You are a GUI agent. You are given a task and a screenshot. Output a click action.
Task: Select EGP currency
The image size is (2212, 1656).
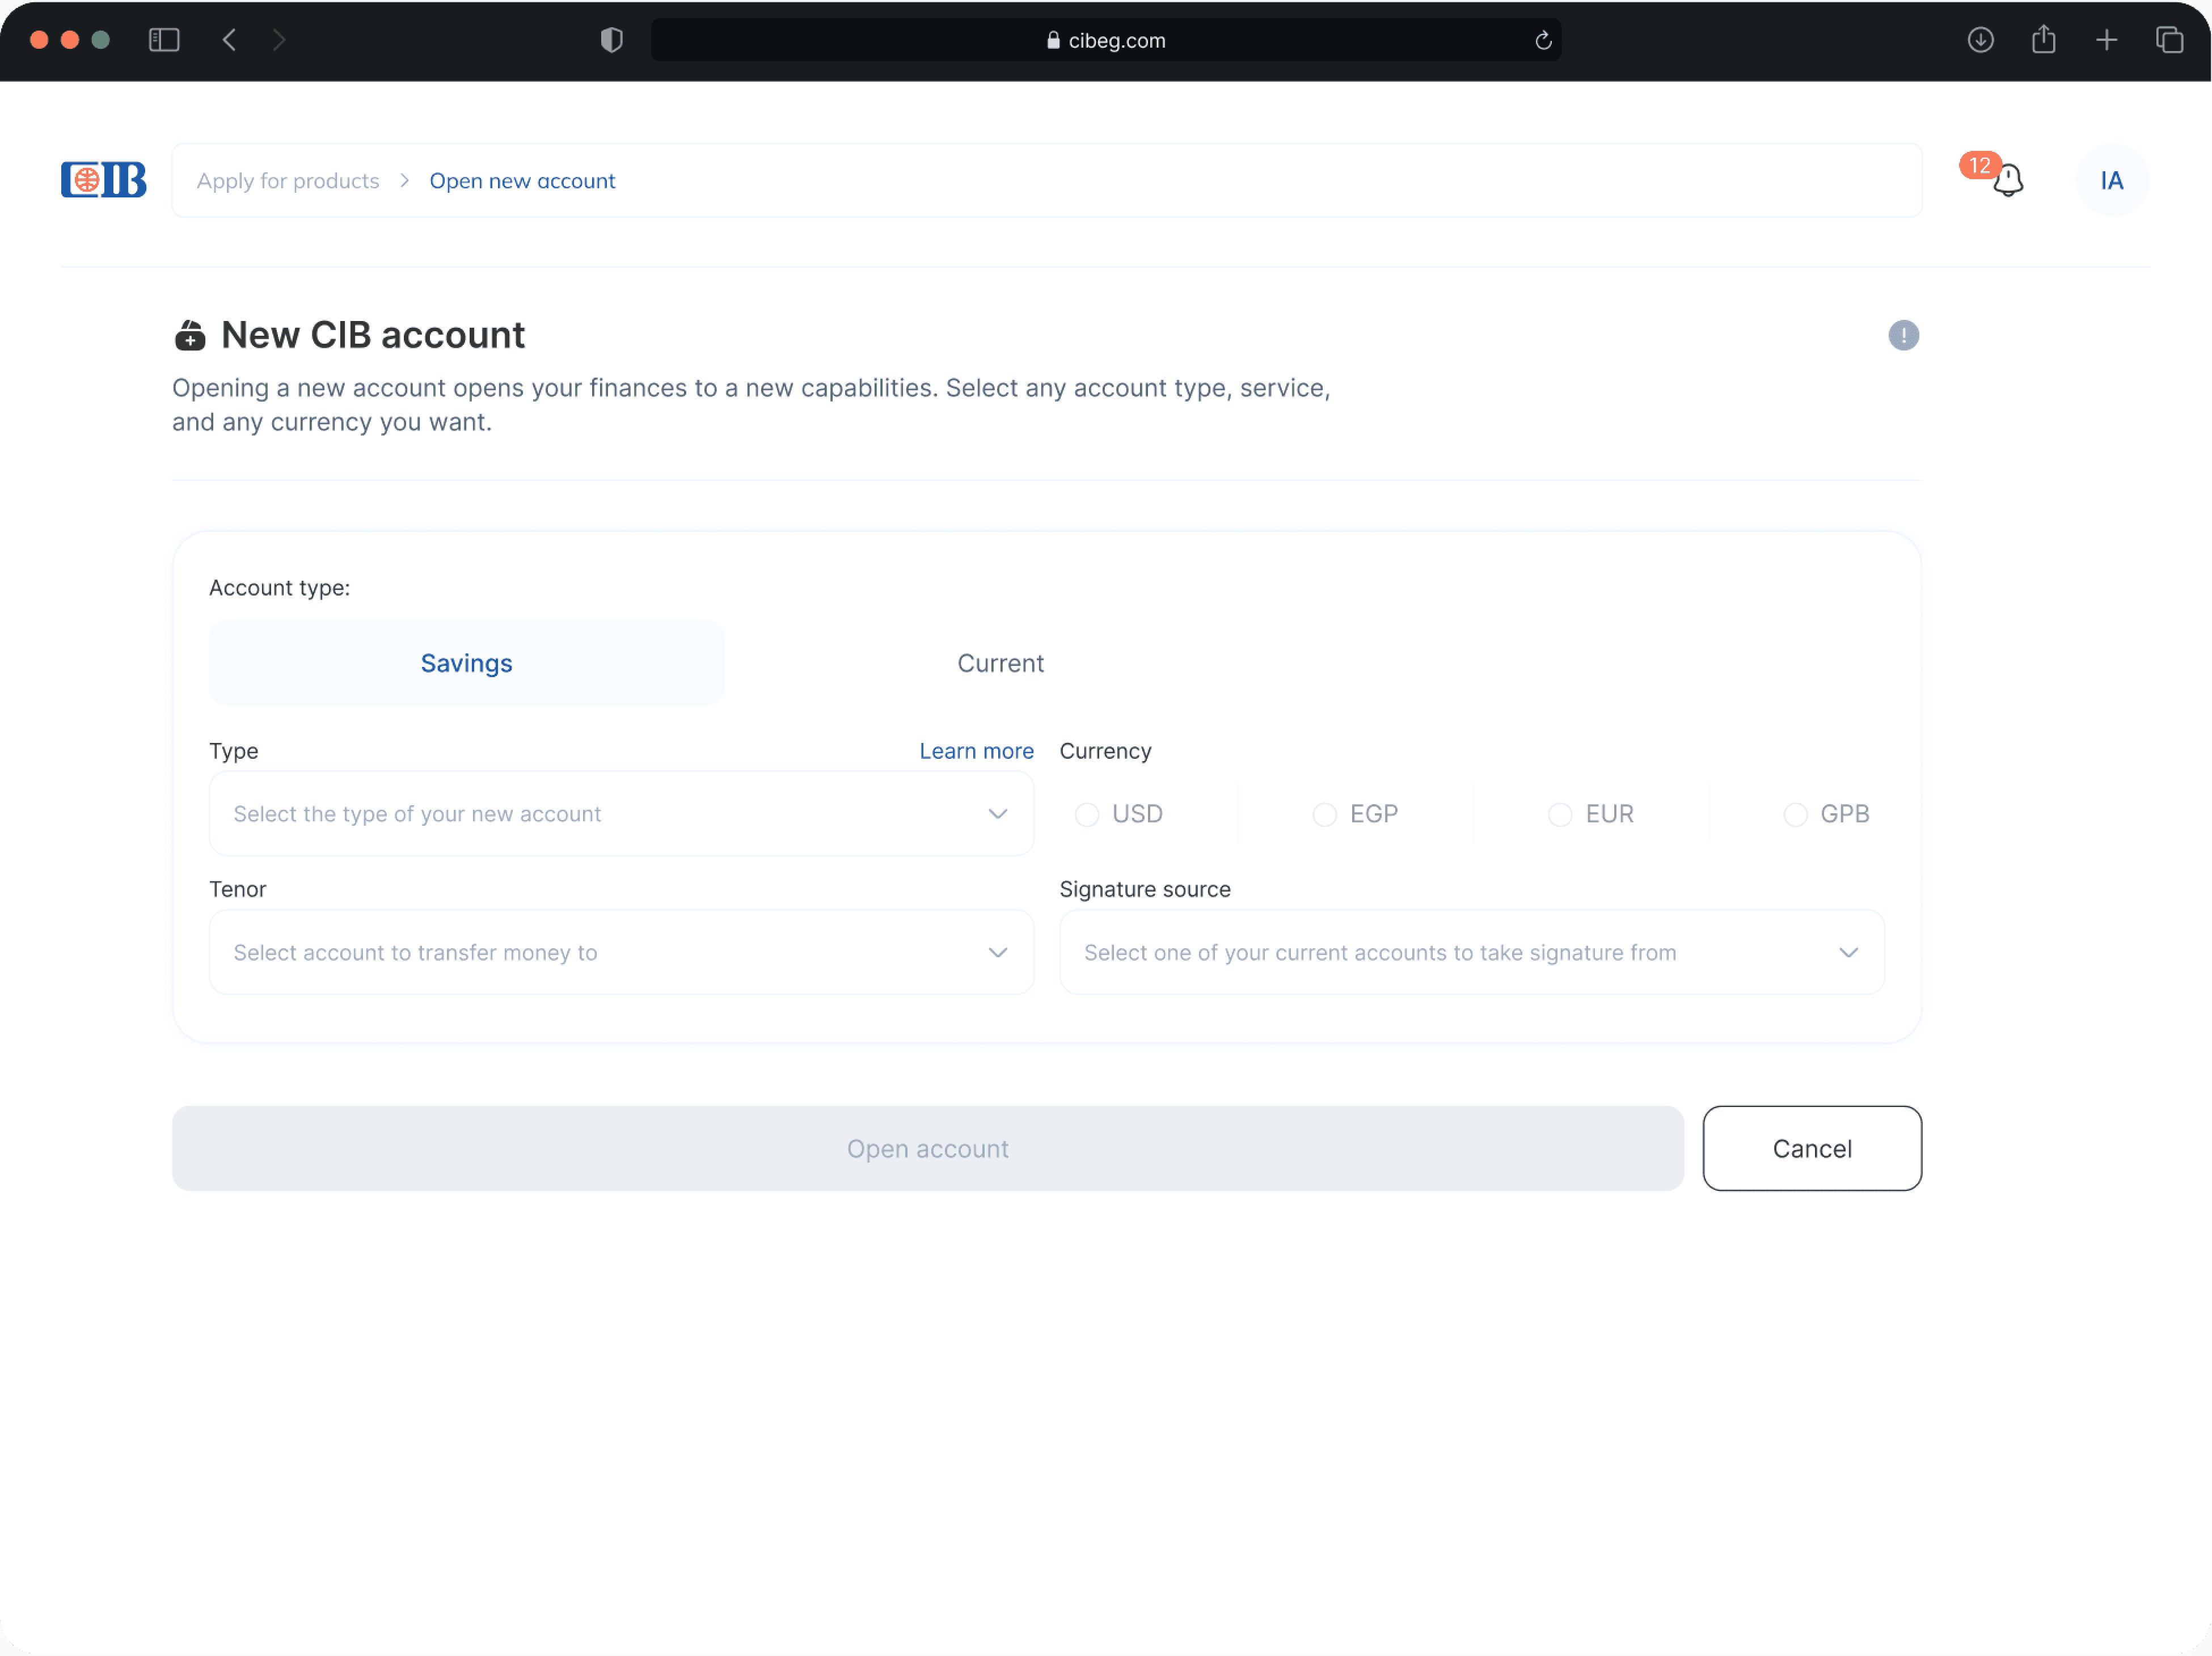point(1355,814)
